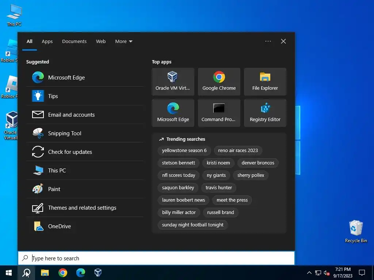Open Google Chrome from the taskbar
Viewport: 374px width, 280px height.
(x=63, y=273)
